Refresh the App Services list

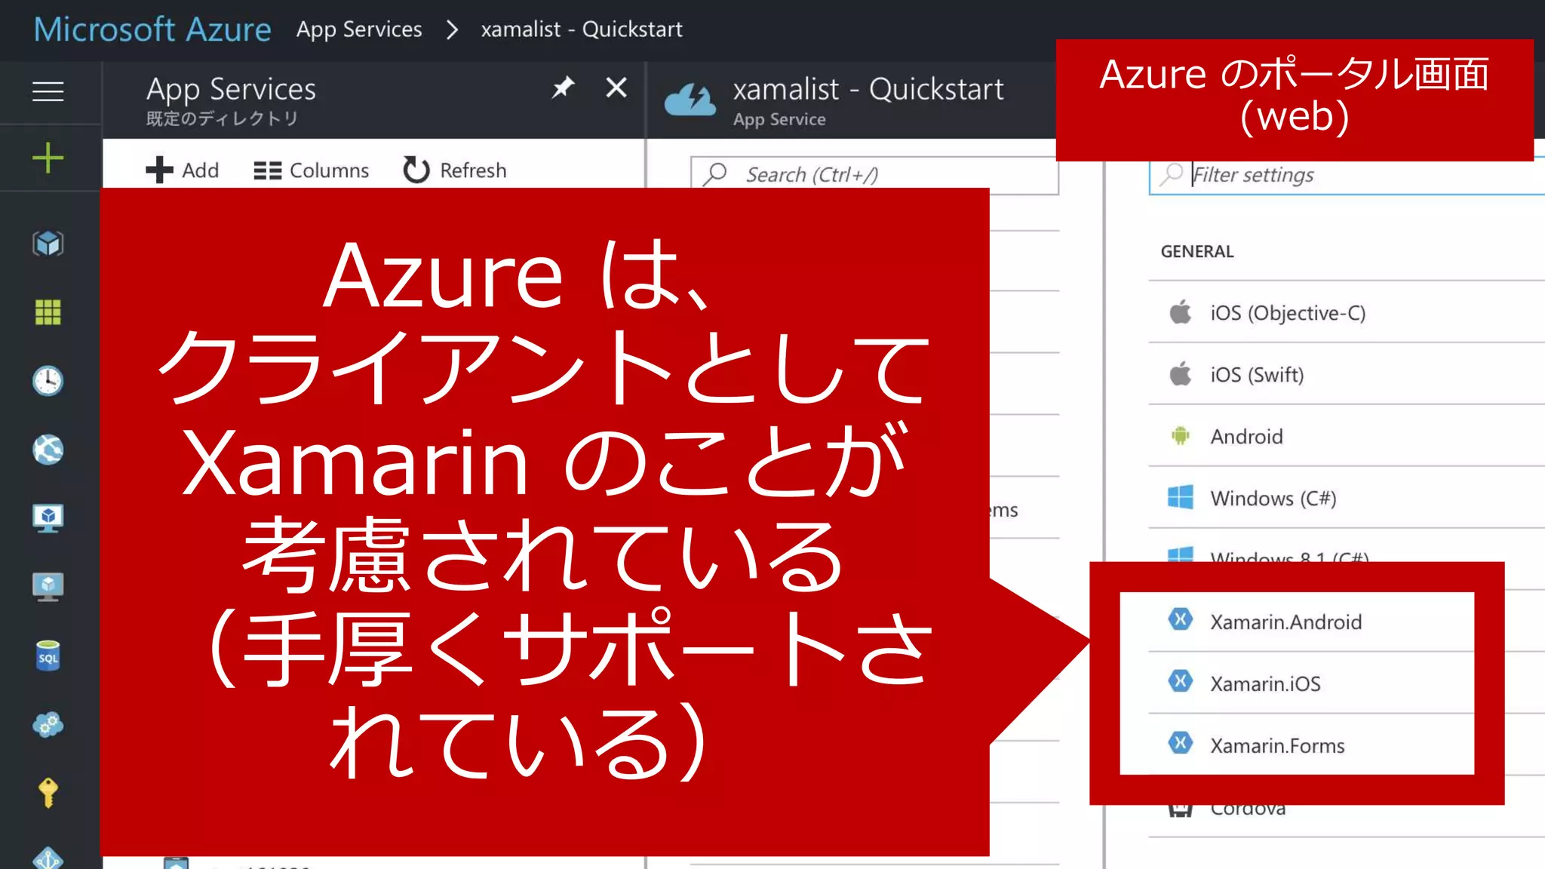pos(455,170)
